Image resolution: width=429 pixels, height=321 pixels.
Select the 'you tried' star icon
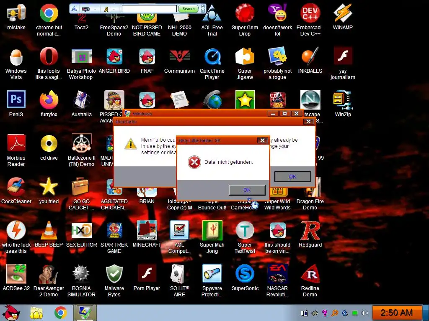(x=49, y=190)
